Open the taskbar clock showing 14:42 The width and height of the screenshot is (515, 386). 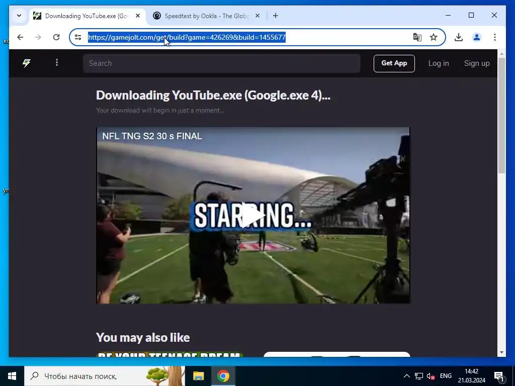tap(472, 376)
